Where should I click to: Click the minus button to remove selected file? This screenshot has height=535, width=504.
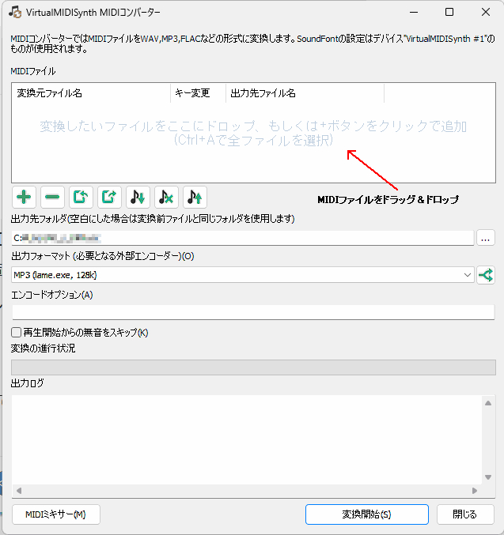coord(52,198)
